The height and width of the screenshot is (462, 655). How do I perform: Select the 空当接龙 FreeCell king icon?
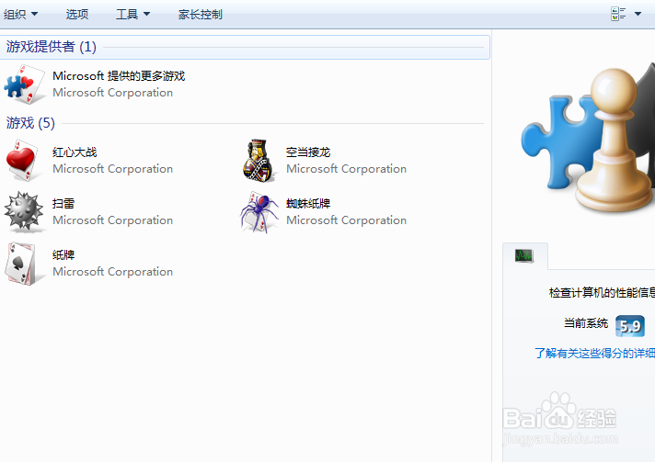pyautogui.click(x=259, y=161)
